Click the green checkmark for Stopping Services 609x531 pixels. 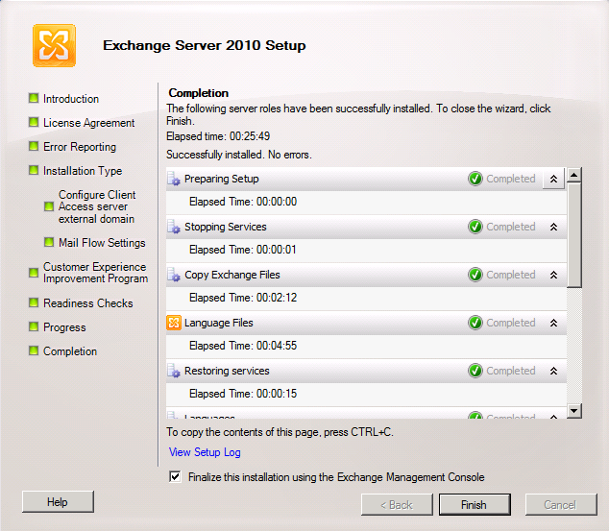475,227
